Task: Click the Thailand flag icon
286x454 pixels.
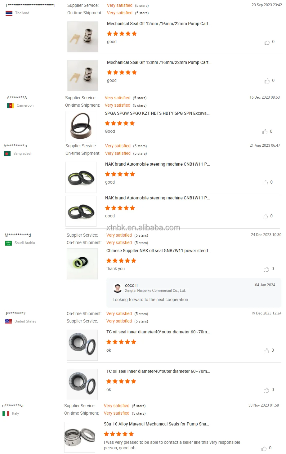Action: (x=9, y=13)
